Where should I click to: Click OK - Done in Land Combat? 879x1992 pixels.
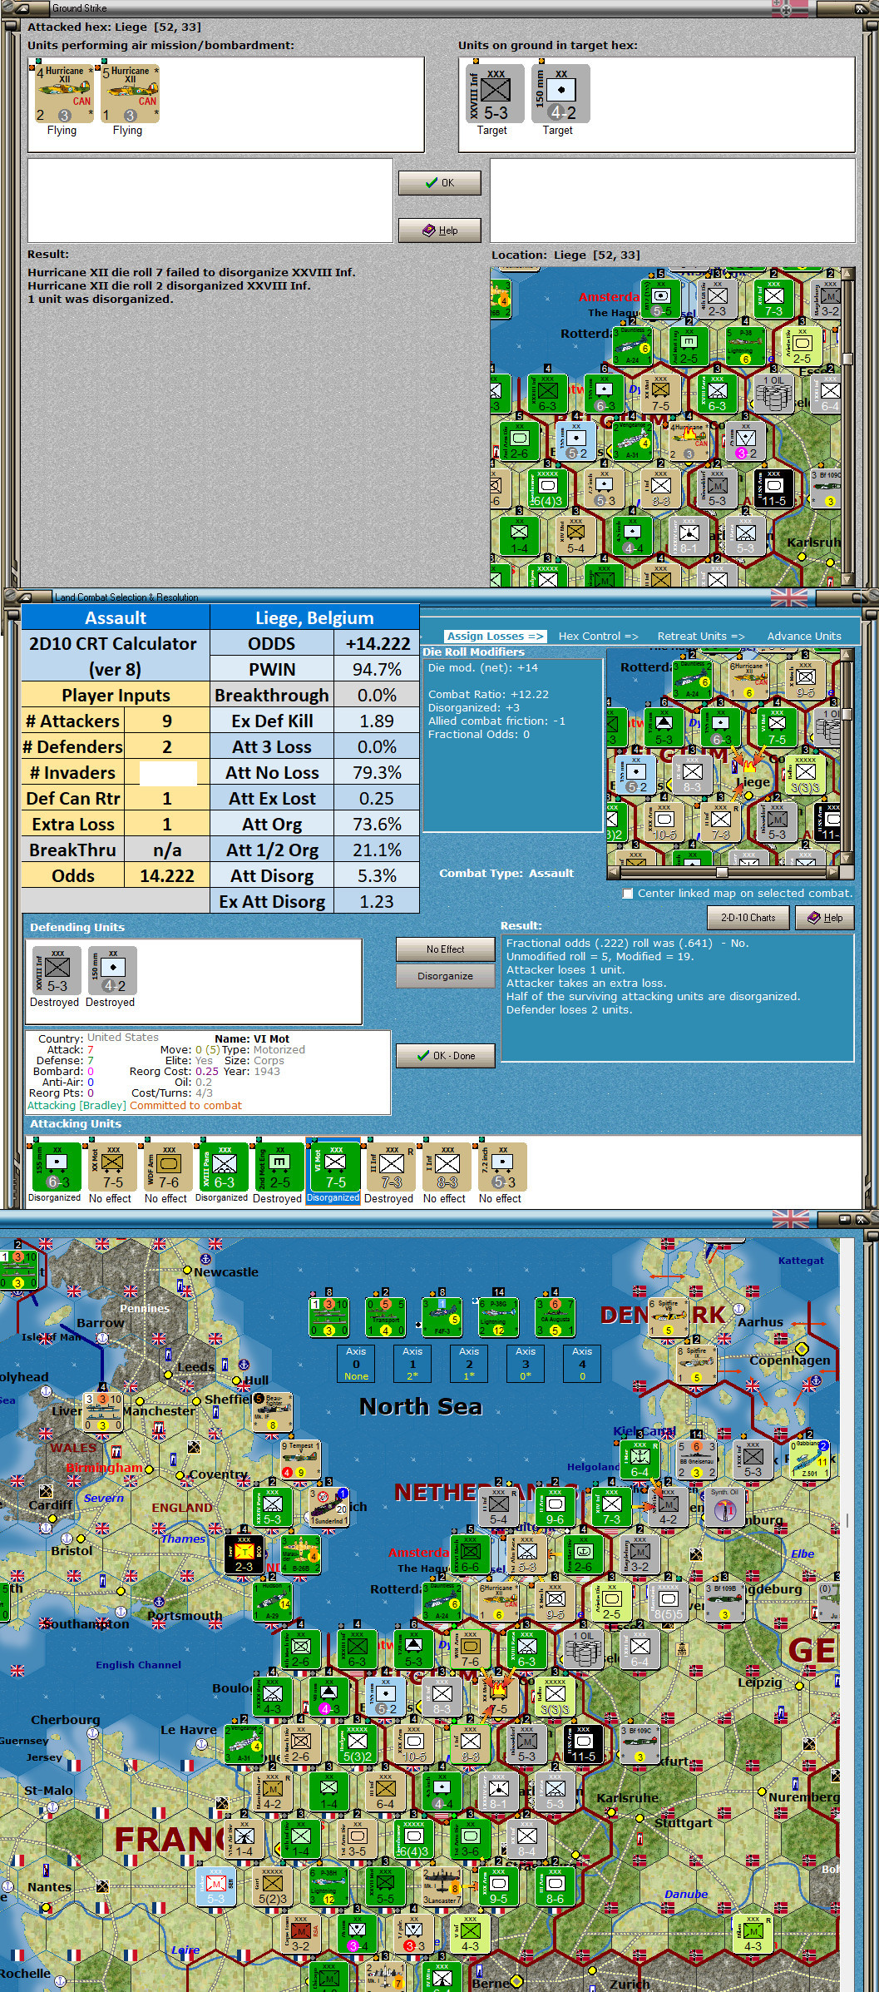click(445, 1056)
